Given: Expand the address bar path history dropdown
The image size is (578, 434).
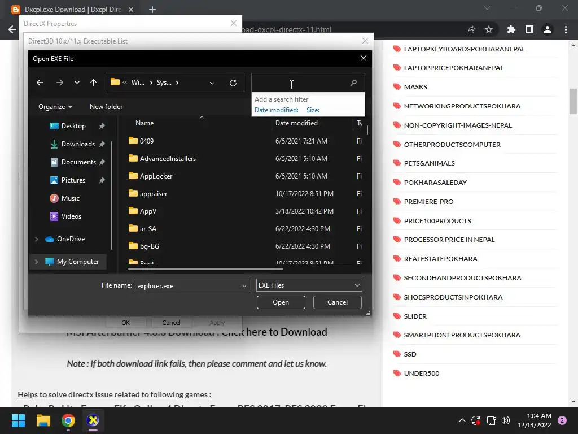Looking at the screenshot, I should click(212, 83).
